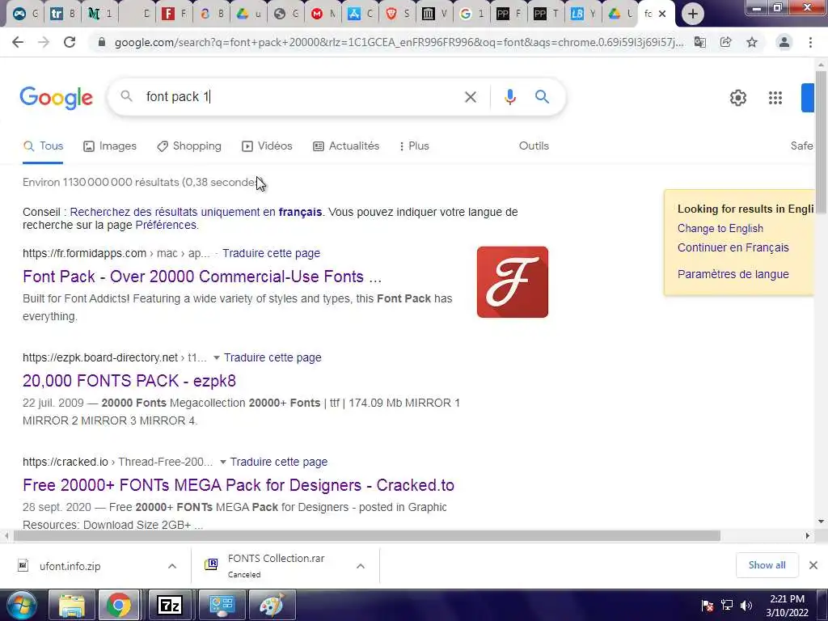This screenshot has height=621, width=828.
Task: Click the forward navigation arrow
Action: [44, 42]
